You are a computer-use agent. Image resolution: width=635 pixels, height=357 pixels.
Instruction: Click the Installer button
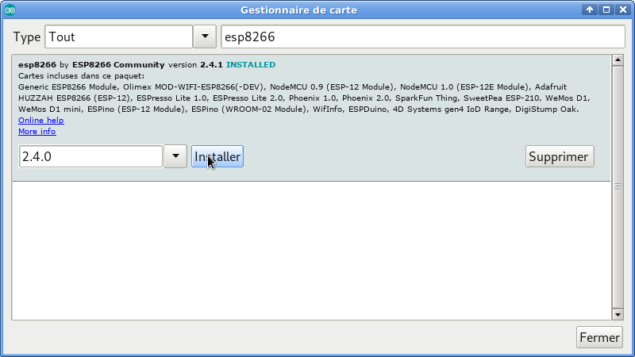pyautogui.click(x=217, y=156)
